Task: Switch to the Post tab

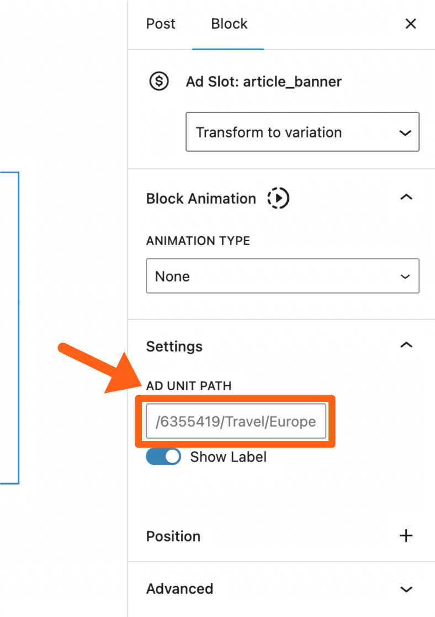Action: (161, 24)
